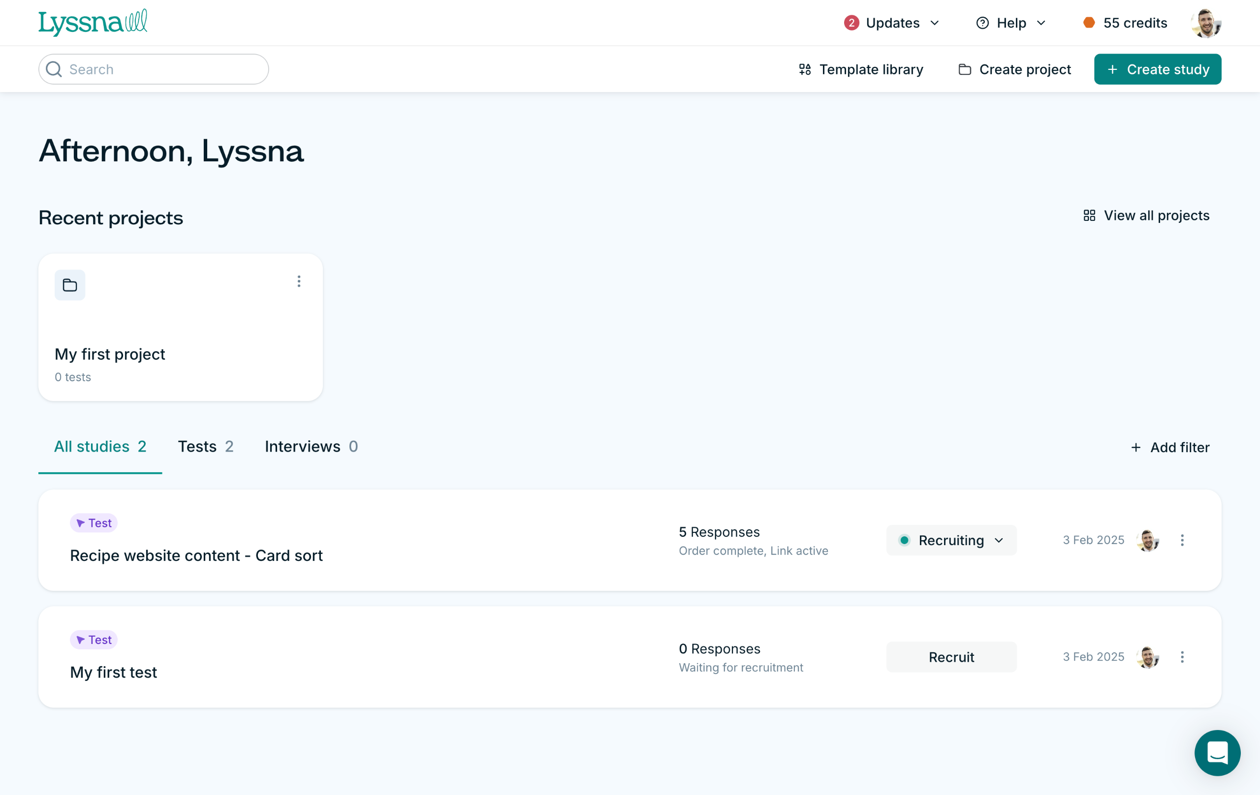Click the user profile avatar in header
This screenshot has width=1260, height=795.
coord(1205,23)
